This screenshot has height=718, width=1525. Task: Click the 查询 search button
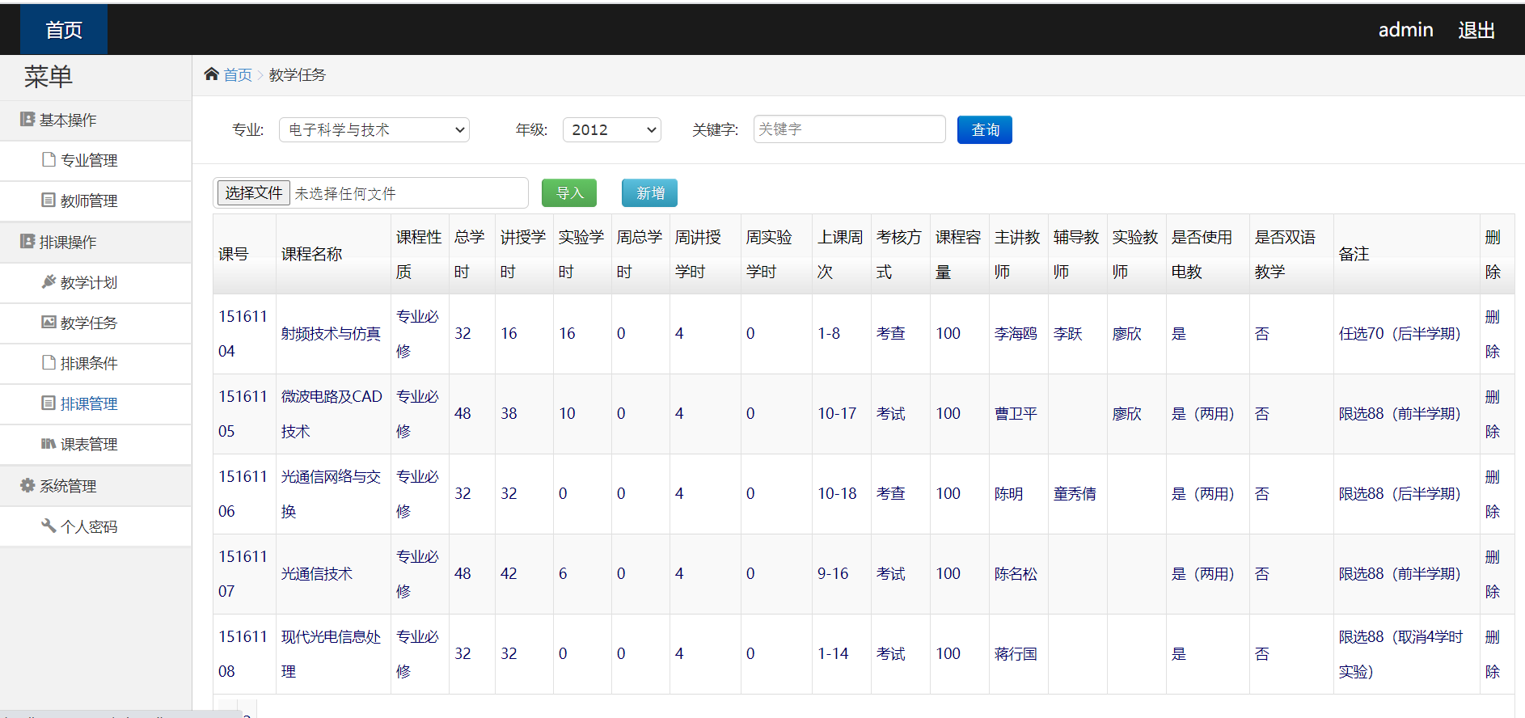(985, 129)
